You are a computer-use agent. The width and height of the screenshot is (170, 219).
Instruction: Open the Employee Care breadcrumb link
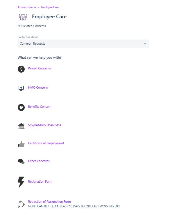pos(50,7)
